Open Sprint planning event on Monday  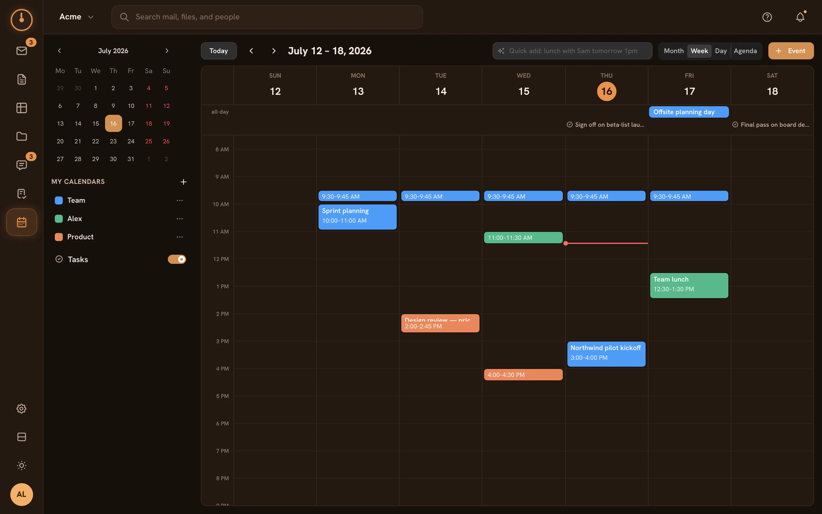pos(357,217)
